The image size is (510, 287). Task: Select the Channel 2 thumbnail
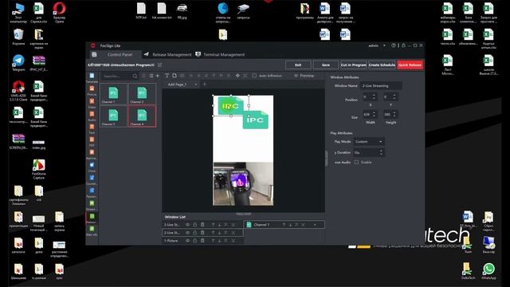click(x=142, y=94)
